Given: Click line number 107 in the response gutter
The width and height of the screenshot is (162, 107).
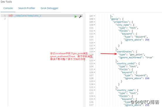Looking at the screenshot, I should point(91,16).
